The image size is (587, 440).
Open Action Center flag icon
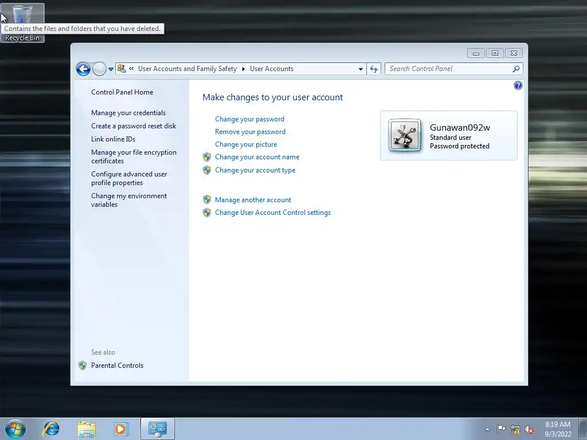501,429
